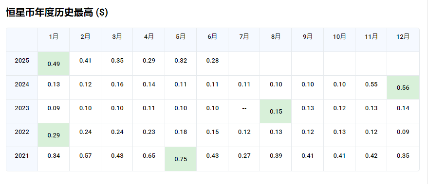Select the 2021 row label
The image size is (428, 184).
pos(22,156)
